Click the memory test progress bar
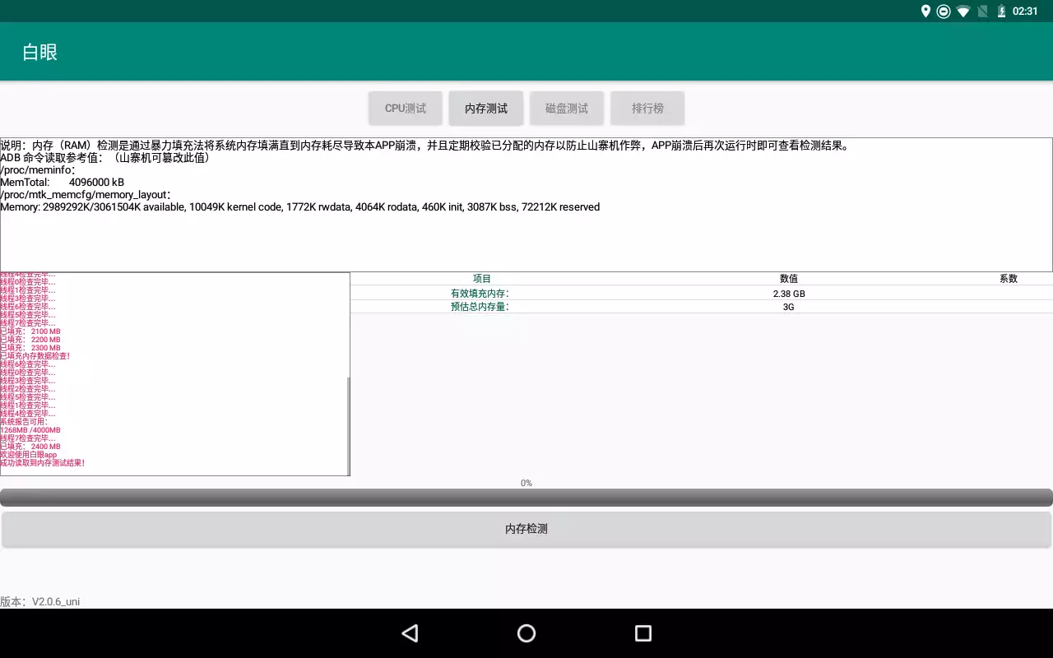Screen dimensions: 1053x658 (x=526, y=497)
